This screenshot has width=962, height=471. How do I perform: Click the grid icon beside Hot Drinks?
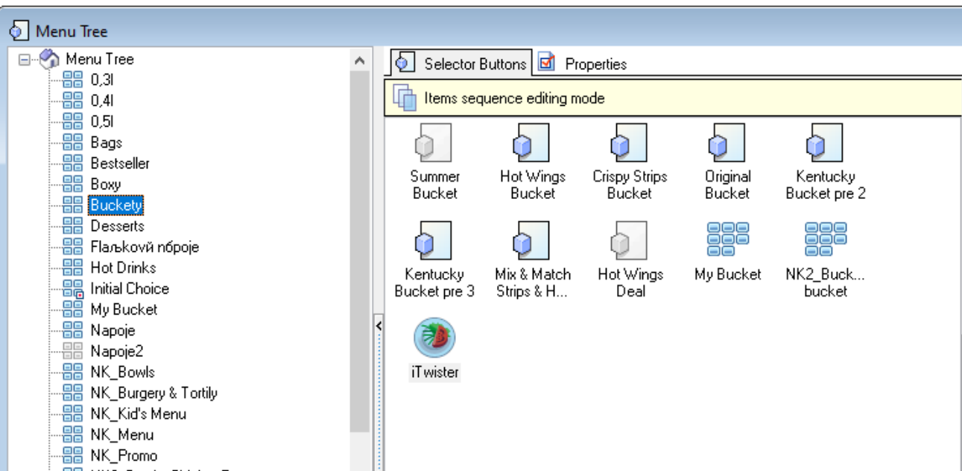pos(74,268)
